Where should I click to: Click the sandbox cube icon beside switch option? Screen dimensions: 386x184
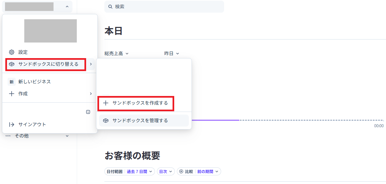12,64
